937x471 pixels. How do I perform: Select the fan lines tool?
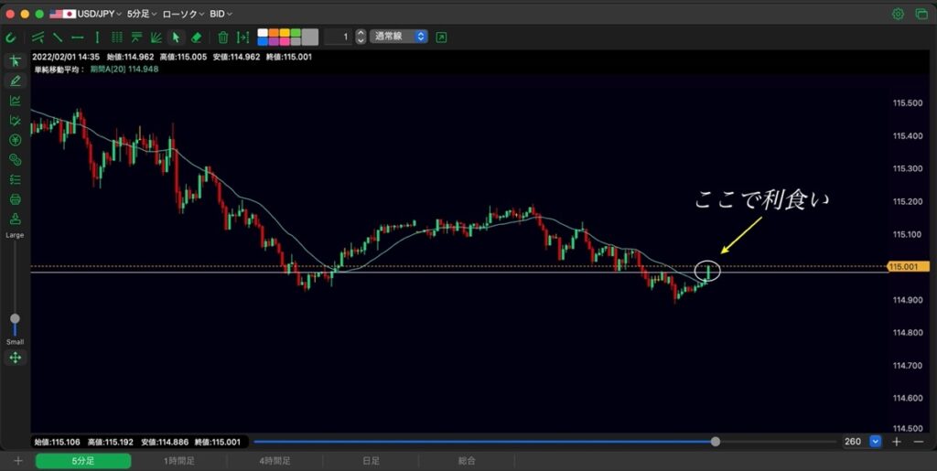tap(156, 37)
